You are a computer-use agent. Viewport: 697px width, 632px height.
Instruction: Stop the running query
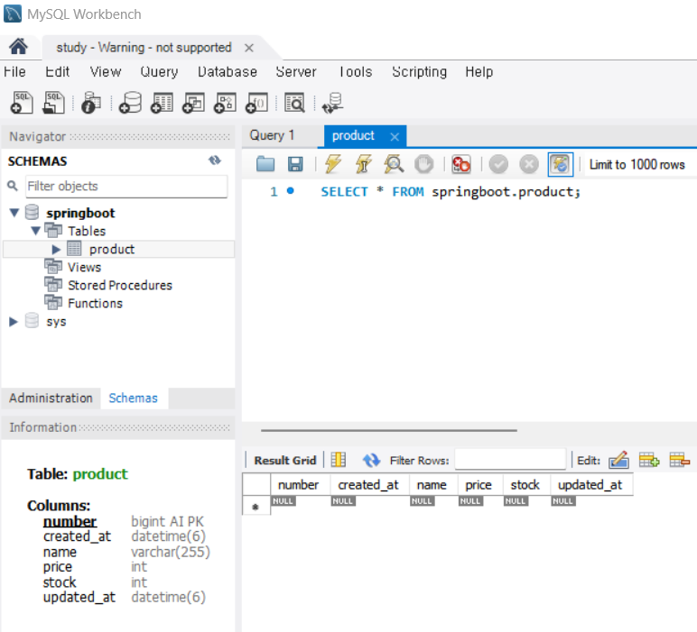pos(424,164)
